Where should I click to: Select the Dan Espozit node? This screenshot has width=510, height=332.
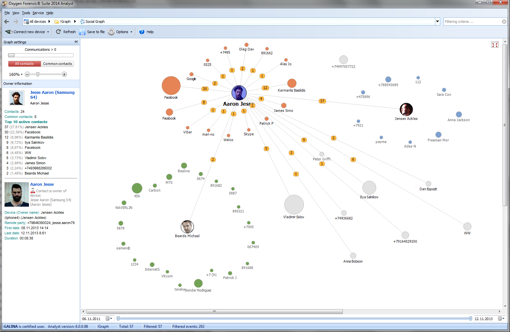[x=428, y=184]
